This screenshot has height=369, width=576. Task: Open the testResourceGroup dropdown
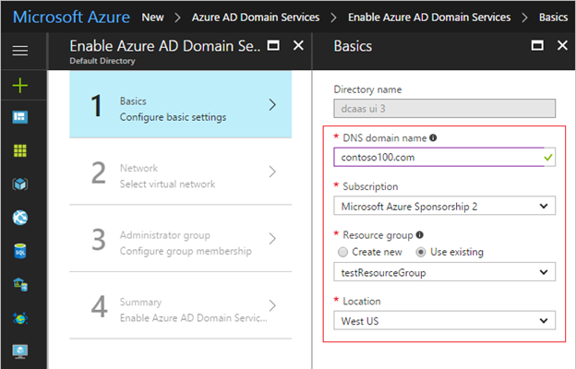coord(444,273)
